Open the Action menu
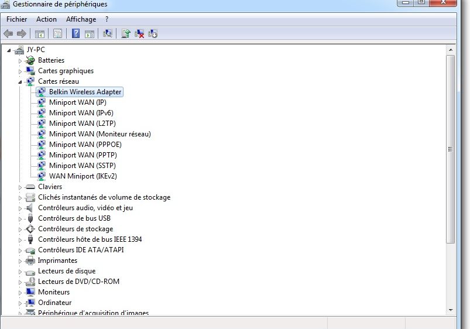Image resolution: width=470 pixels, height=329 pixels. coord(46,19)
